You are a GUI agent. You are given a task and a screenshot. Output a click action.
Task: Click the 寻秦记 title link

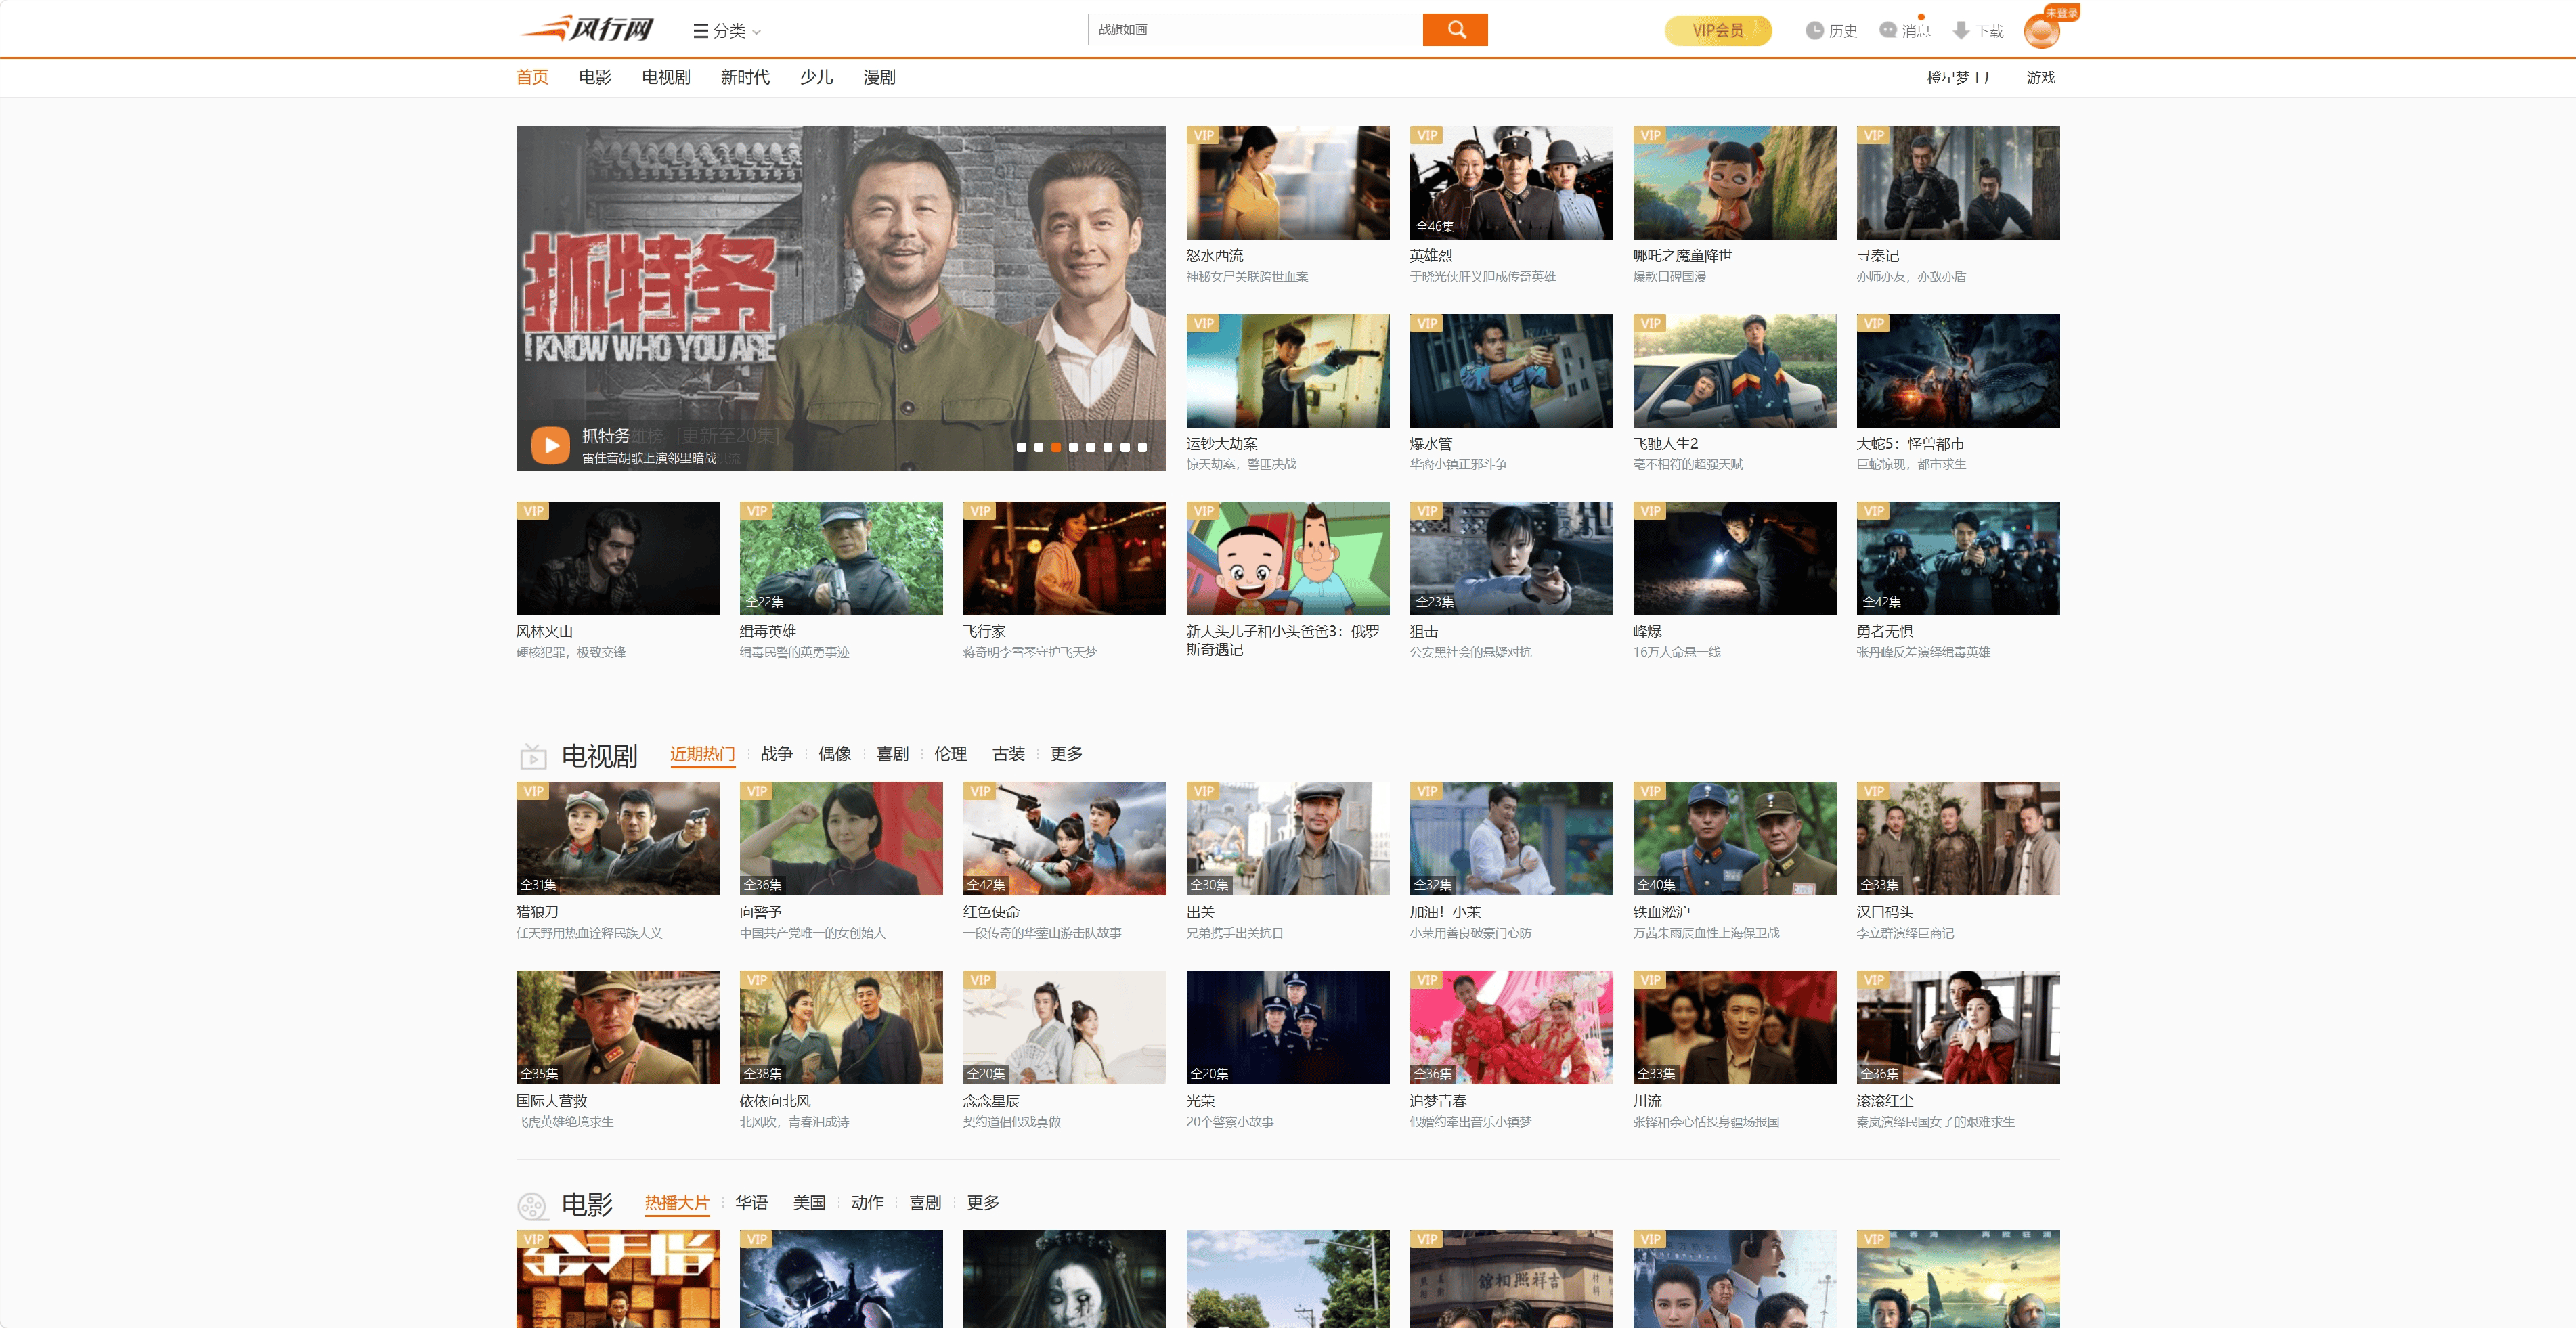tap(1878, 256)
